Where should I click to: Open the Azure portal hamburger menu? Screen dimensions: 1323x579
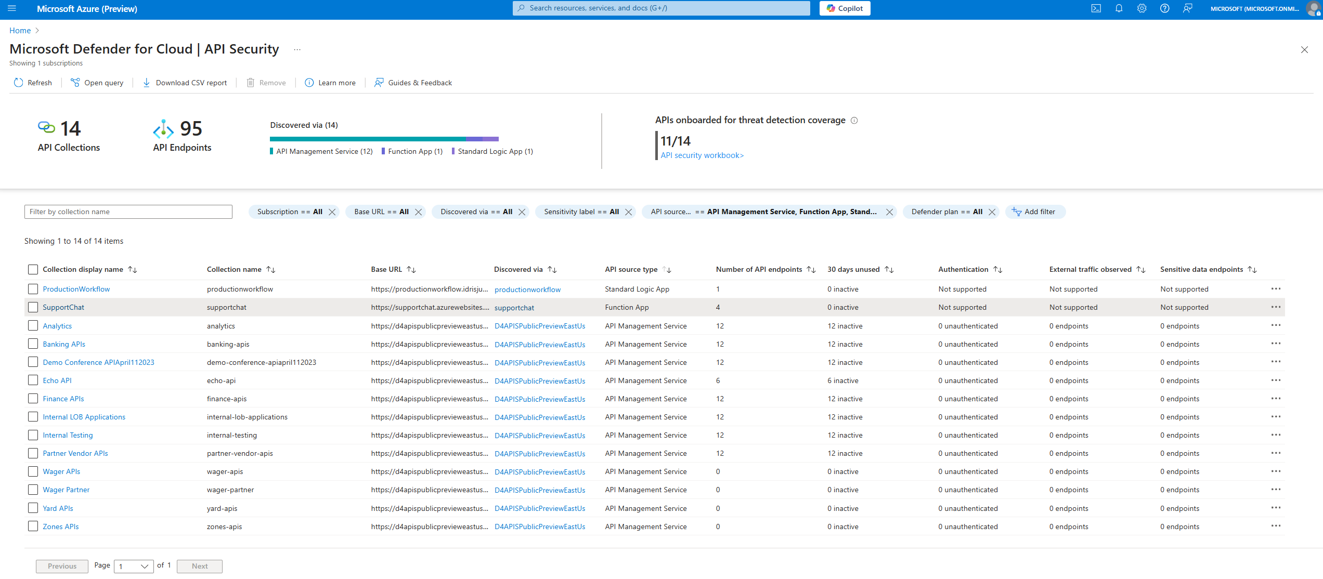pos(12,8)
